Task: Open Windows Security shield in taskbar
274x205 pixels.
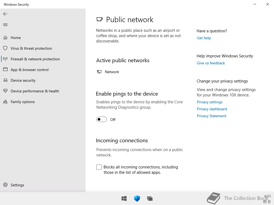Action: click(x=137, y=198)
